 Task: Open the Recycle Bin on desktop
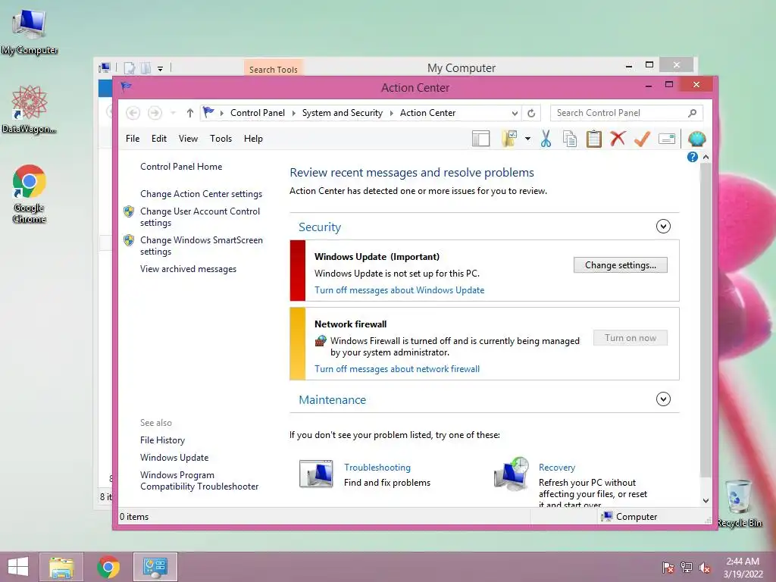coord(739,503)
